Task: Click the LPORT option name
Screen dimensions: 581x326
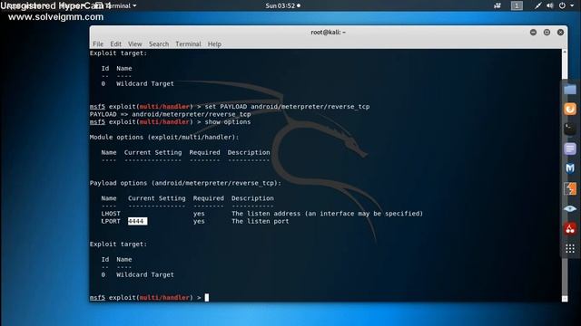Action: pyautogui.click(x=111, y=221)
